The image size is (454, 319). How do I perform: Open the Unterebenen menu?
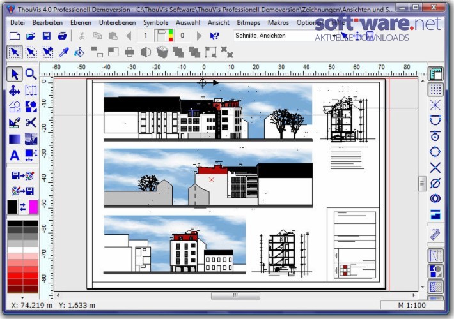tap(117, 22)
